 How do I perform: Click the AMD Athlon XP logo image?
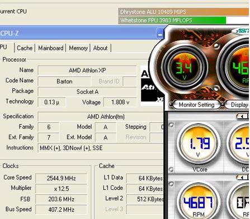[x=152, y=86]
